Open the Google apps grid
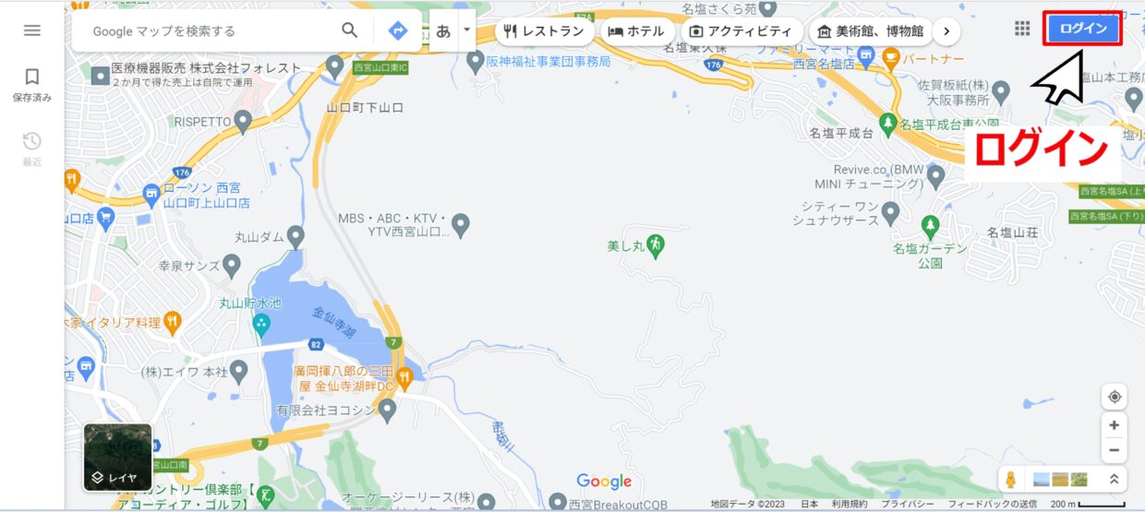The height and width of the screenshot is (512, 1145). click(x=1022, y=29)
